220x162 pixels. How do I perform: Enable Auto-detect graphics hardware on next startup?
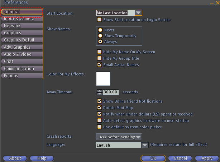[99, 120]
